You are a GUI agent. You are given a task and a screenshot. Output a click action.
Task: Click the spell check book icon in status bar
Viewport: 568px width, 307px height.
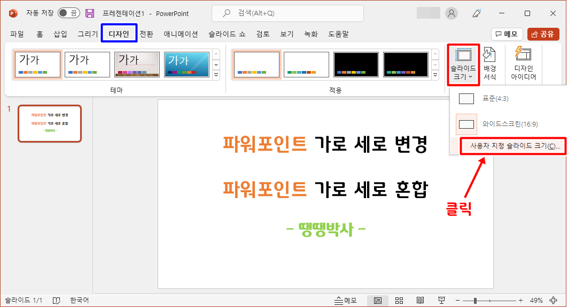[57, 300]
